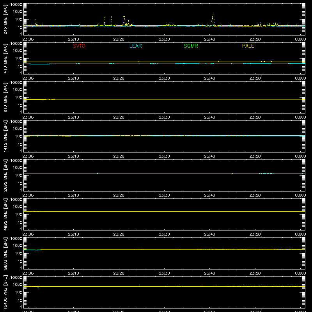The image size is (312, 312).
Task: Click the 245 MHz burst cluster just after 23:20
Action: (x=126, y=21)
